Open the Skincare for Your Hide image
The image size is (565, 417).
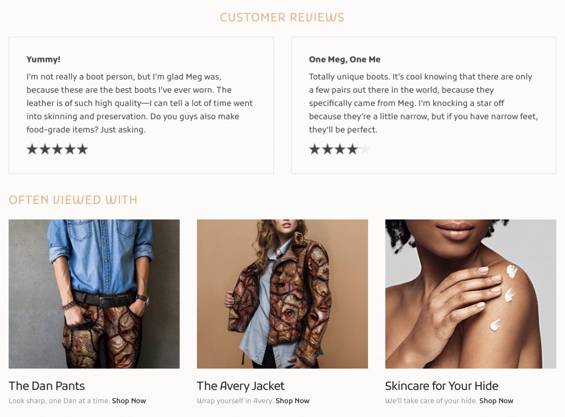(471, 293)
